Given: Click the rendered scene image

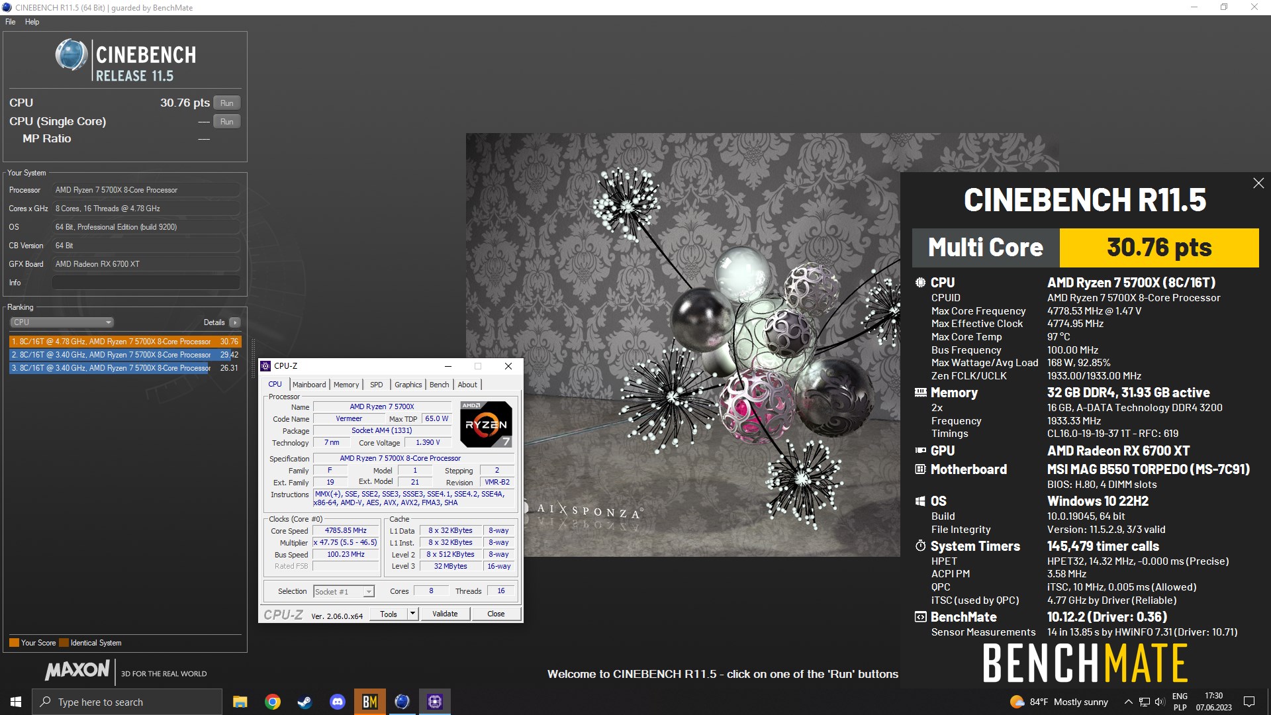Looking at the screenshot, I should click(x=682, y=344).
